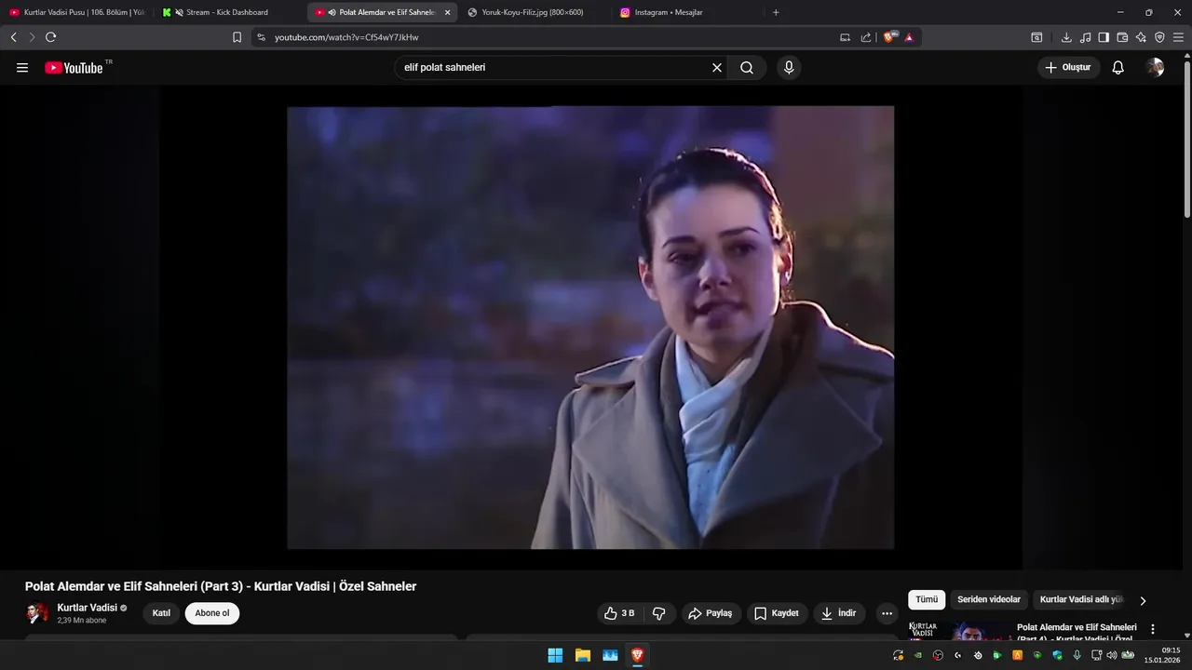Screen dimensions: 1192x670
Task: Open the Windows Start menu
Action: 555,655
